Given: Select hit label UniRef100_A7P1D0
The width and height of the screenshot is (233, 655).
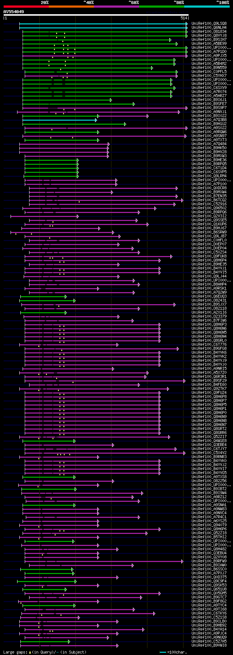Looking at the screenshot, I should pyautogui.click(x=209, y=51).
